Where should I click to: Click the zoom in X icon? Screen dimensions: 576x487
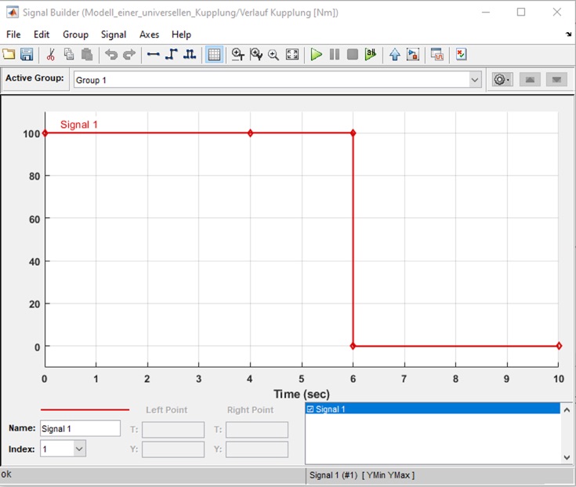pyautogui.click(x=237, y=55)
